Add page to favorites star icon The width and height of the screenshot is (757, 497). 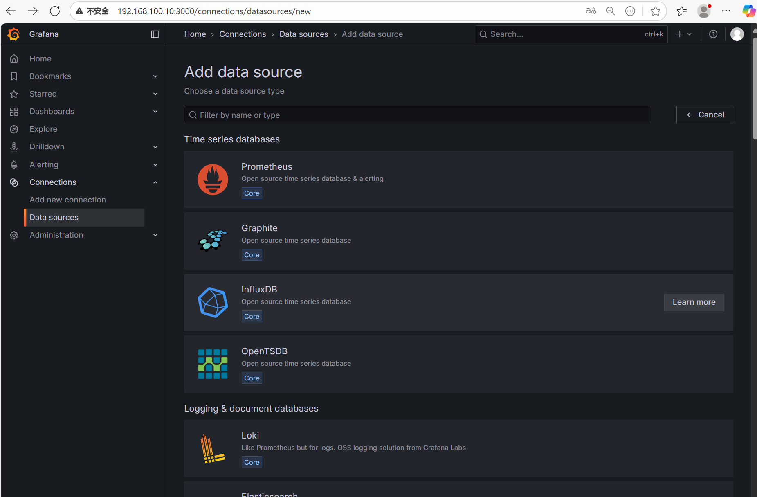(656, 11)
